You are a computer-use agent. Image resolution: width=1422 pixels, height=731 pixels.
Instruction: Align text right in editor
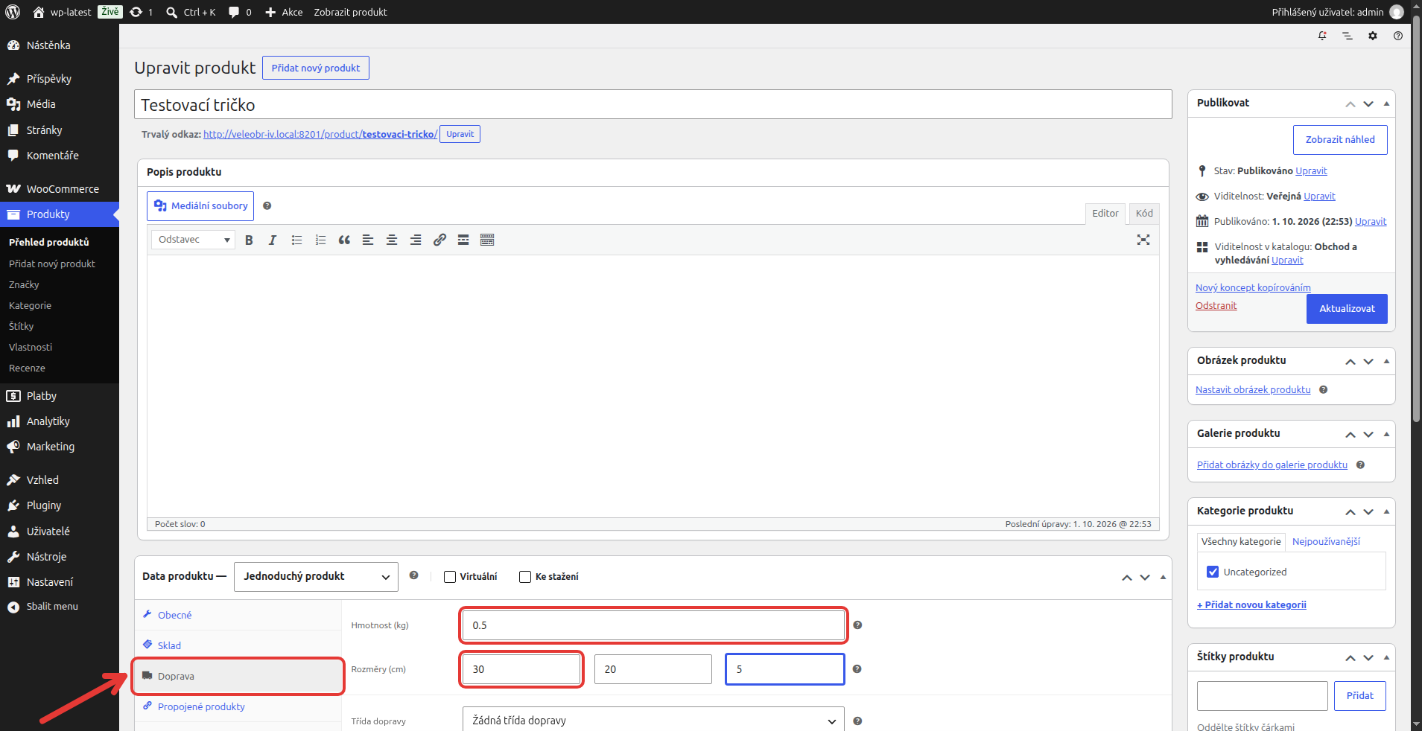[416, 240]
